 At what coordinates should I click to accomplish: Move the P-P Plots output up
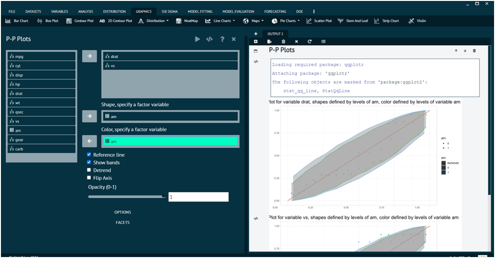tap(456, 51)
